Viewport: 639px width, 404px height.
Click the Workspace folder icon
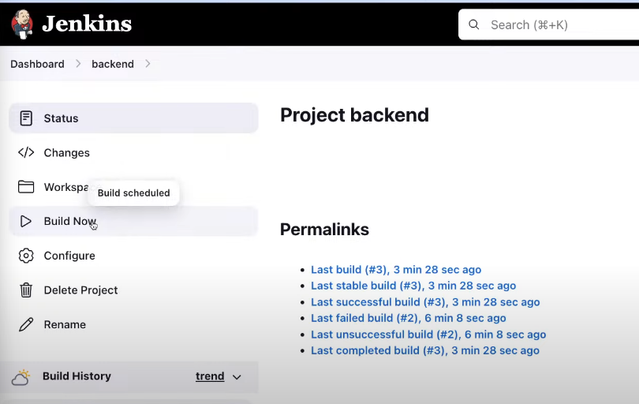[x=26, y=187]
